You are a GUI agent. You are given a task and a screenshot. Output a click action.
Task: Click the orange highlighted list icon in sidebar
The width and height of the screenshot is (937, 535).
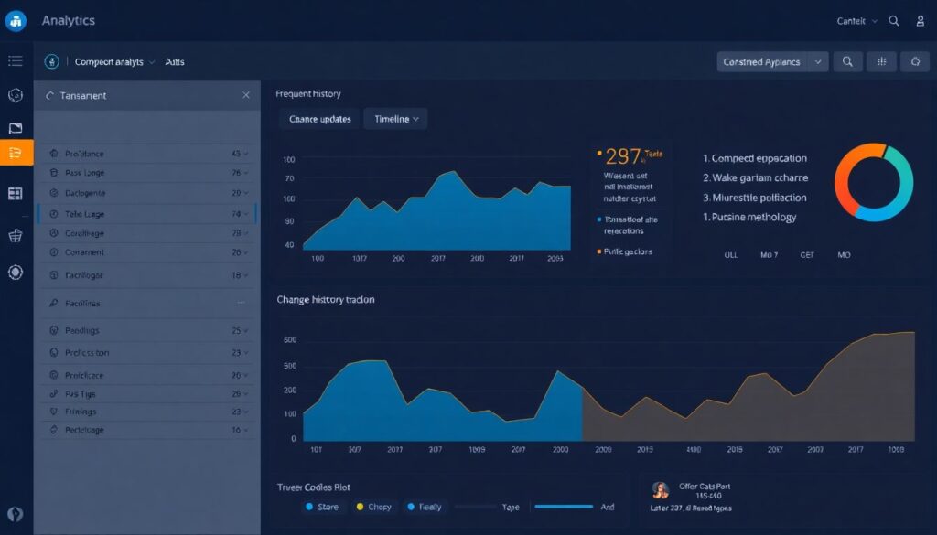pos(16,153)
